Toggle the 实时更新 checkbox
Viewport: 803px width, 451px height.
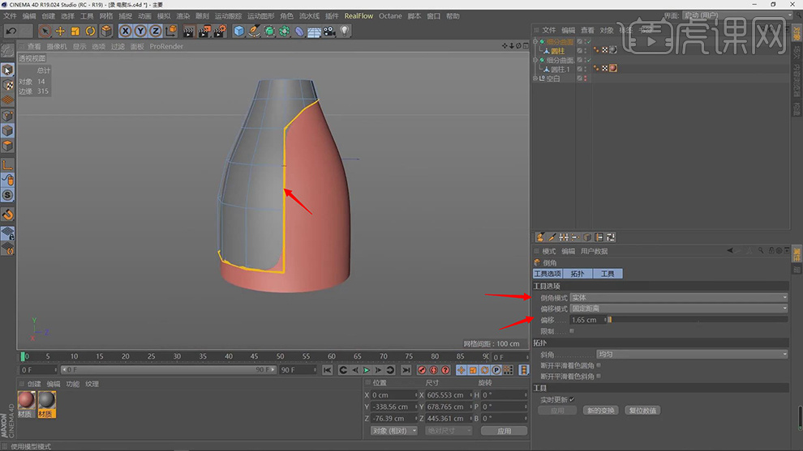click(572, 399)
